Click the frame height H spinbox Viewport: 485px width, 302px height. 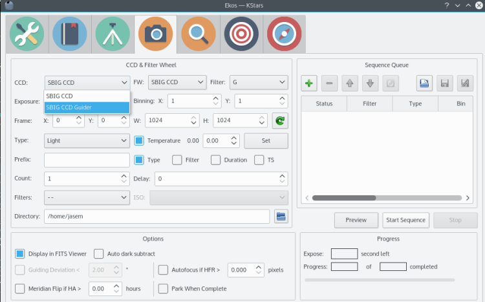point(241,121)
